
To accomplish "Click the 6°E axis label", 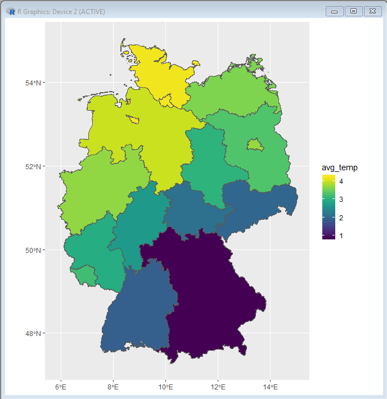I will pos(61,387).
